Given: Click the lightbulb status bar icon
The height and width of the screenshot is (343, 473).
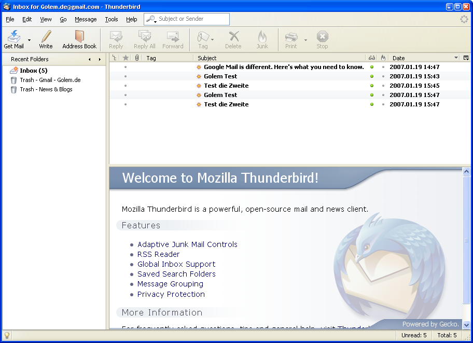Looking at the screenshot, I should pyautogui.click(x=7, y=335).
